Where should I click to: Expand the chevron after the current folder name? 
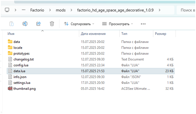(x=160, y=10)
